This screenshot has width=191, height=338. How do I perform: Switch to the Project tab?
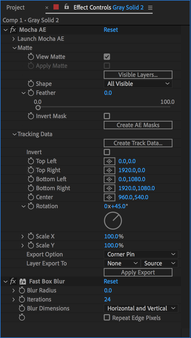[15, 7]
